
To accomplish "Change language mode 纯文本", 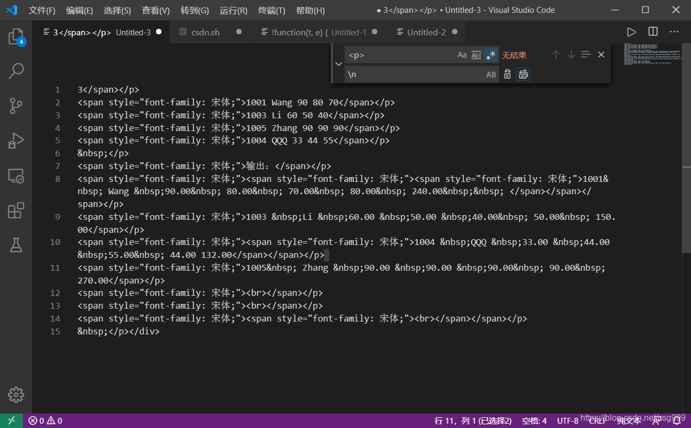I will pyautogui.click(x=629, y=421).
